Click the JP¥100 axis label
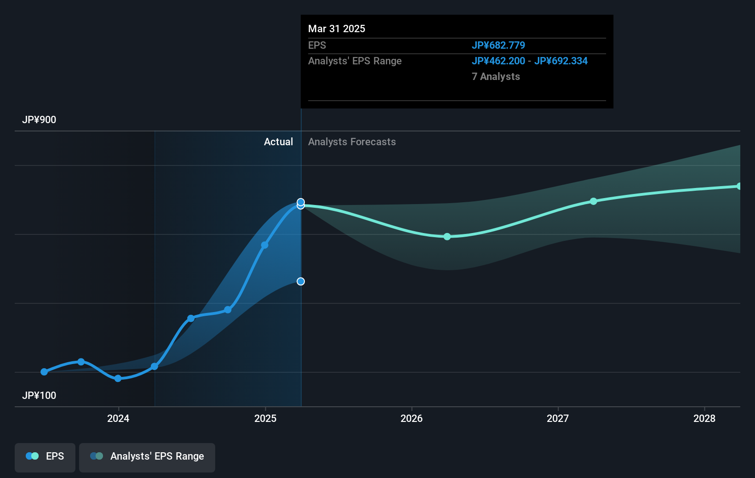755x478 pixels. tap(39, 395)
